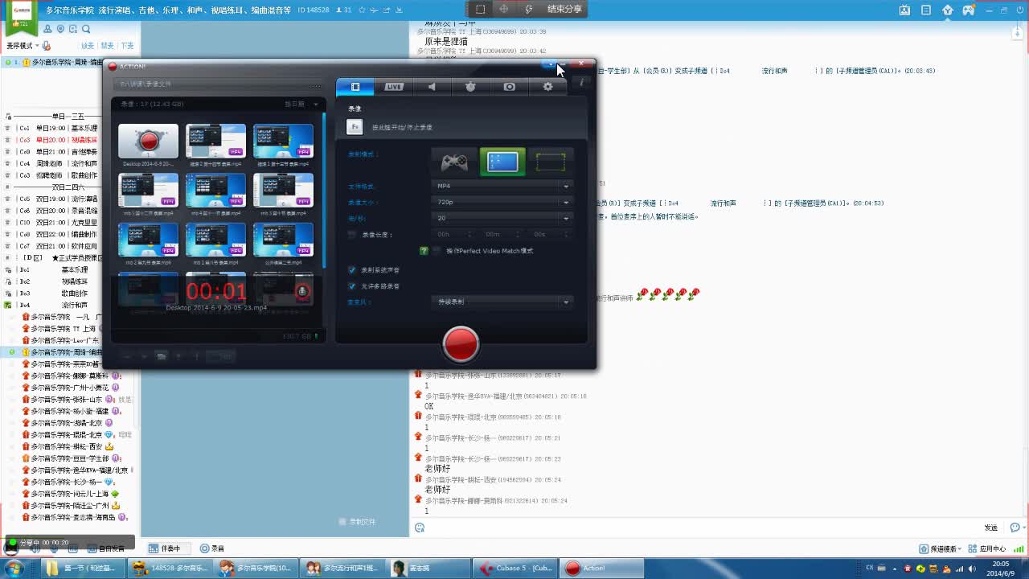Click the open folder icon in bottom toolbar

162,356
